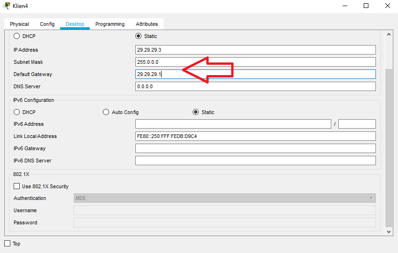Switch to the Config tab
Screen dimensions: 398x253
(x=47, y=24)
